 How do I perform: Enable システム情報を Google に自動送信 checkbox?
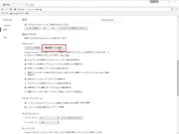(x=25, y=74)
